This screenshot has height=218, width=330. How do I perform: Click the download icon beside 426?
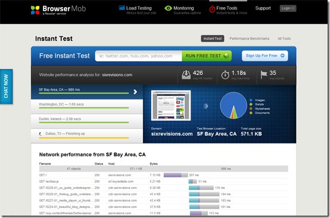click(186, 74)
